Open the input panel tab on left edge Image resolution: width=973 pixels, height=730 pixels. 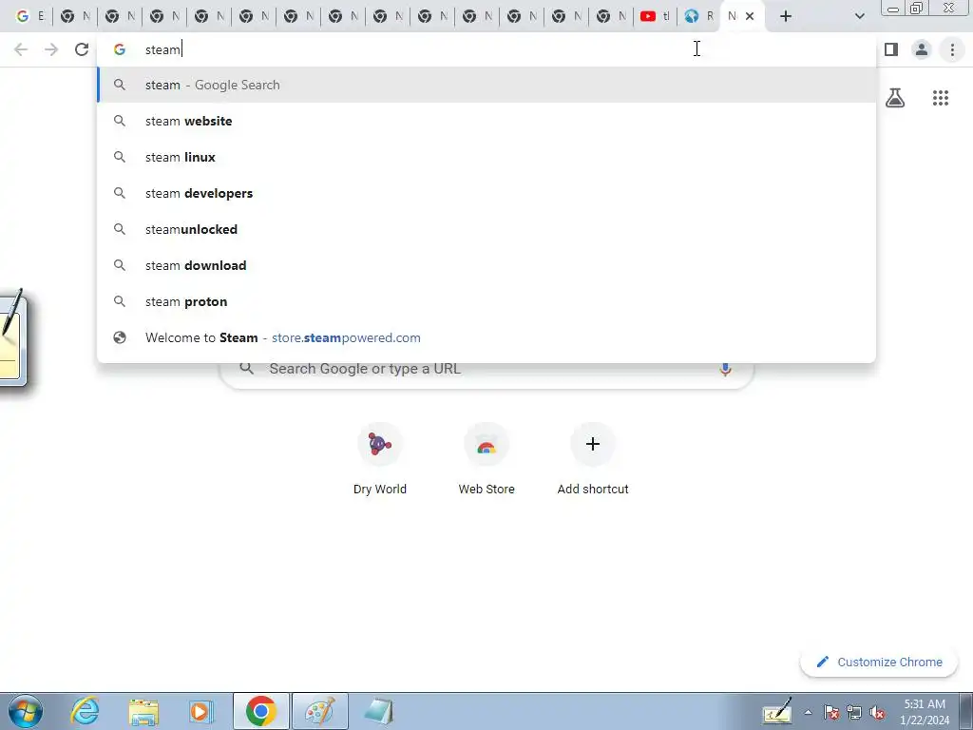pos(13,337)
